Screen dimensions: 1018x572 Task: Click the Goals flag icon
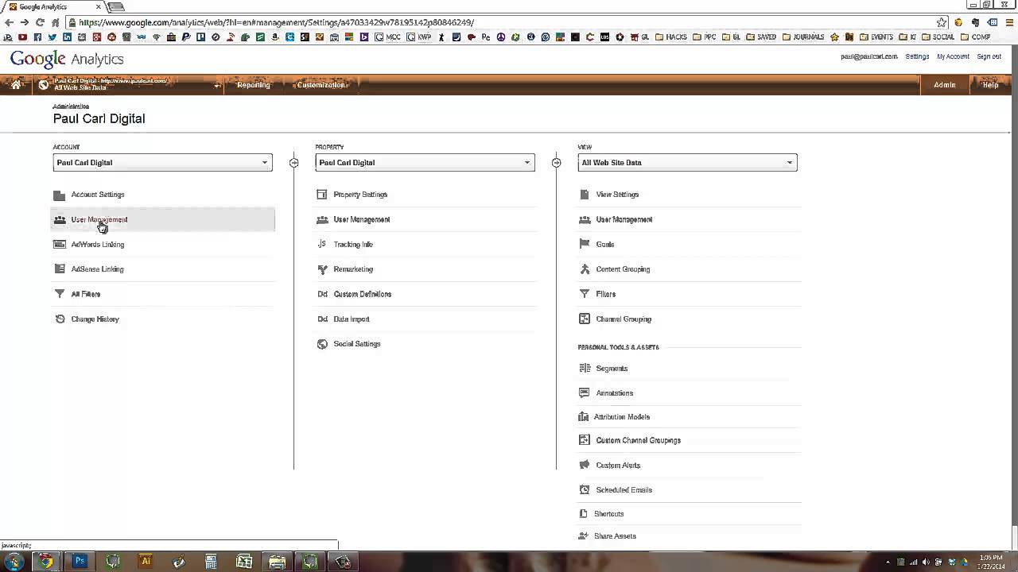point(585,245)
